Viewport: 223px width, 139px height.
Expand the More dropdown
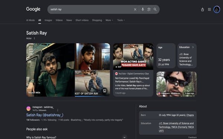pos(109,20)
